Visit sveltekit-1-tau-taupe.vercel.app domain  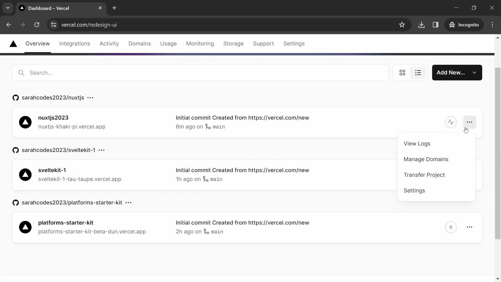[80, 179]
